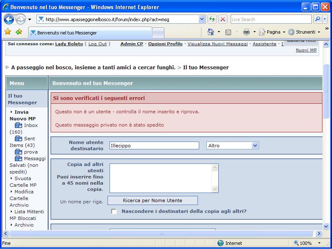This screenshot has height=249, width=332.
Task: Click the Live Search magnifier icon
Action: point(317,20)
